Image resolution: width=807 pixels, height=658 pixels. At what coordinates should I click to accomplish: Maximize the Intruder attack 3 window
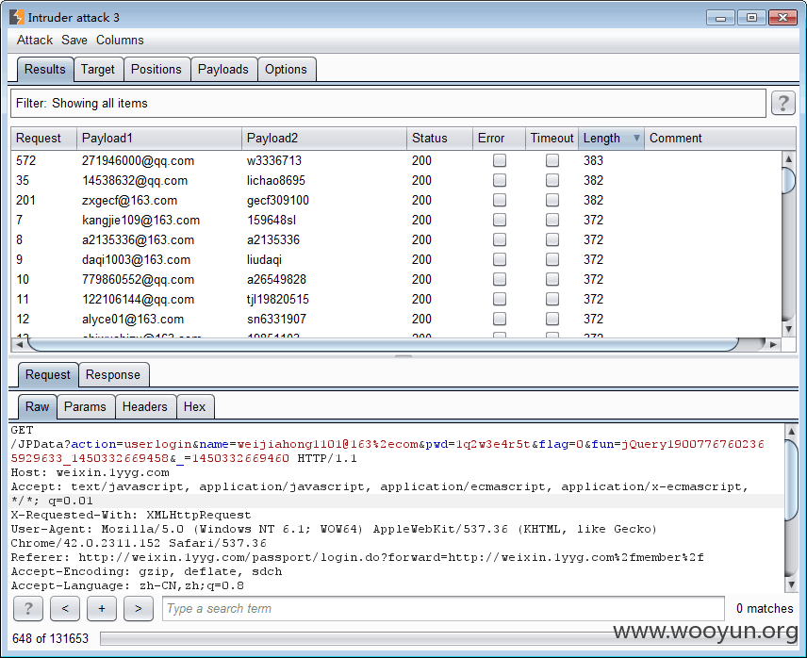pos(751,18)
